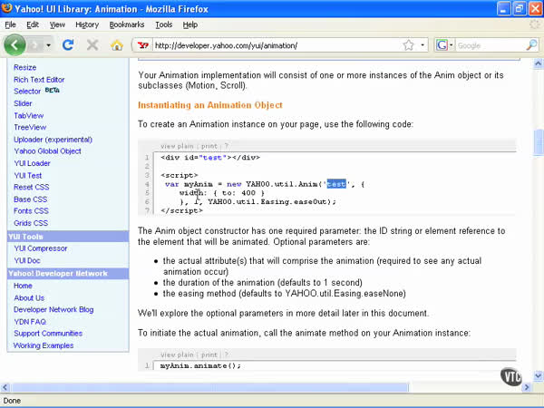Open the address bar history dropdown

coord(422,44)
